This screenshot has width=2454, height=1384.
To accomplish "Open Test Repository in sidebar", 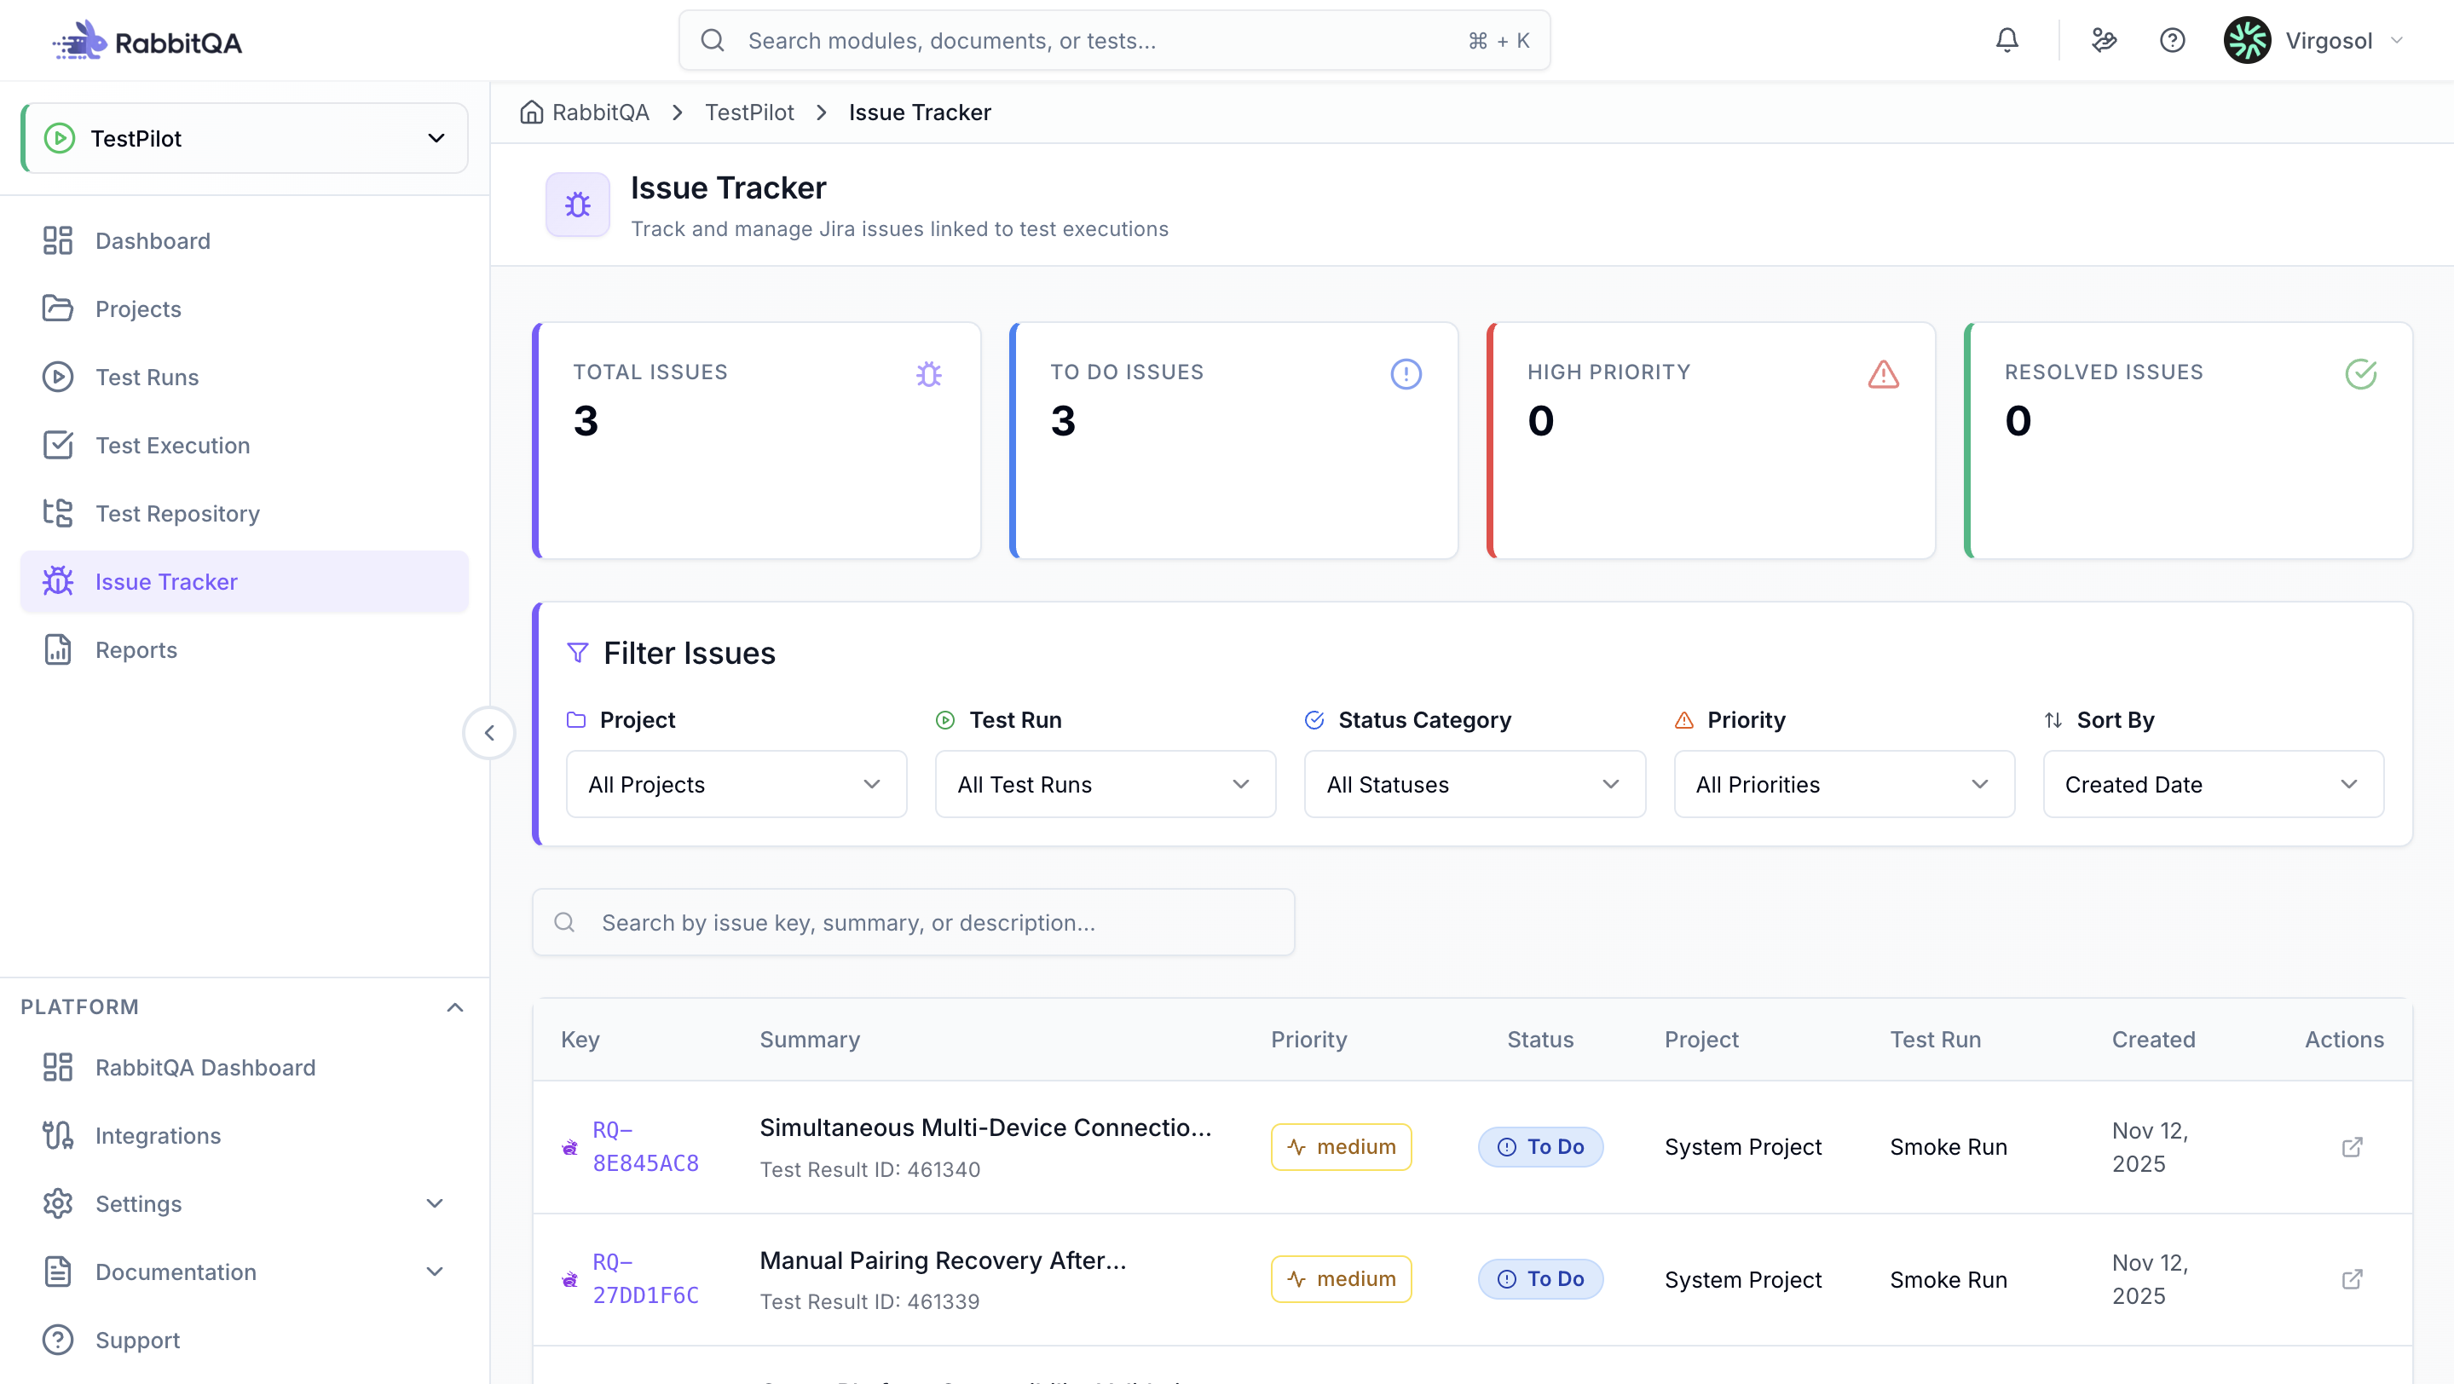I will 245,513.
